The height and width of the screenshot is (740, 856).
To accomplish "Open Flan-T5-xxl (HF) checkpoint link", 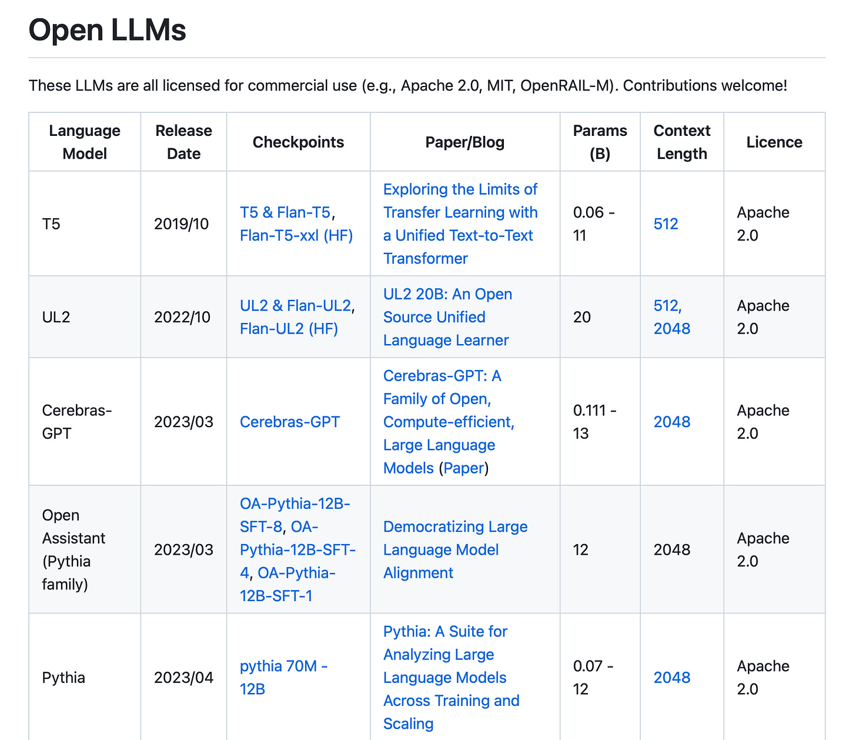I will 296,235.
